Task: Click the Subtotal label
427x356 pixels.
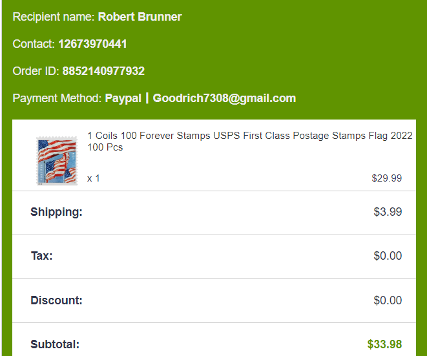Action: pos(55,344)
